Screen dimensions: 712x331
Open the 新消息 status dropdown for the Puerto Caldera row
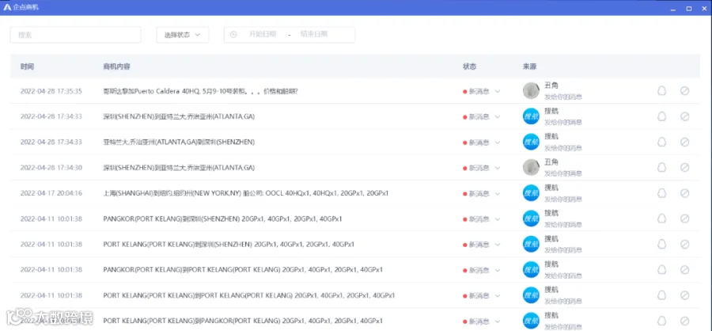pos(482,91)
